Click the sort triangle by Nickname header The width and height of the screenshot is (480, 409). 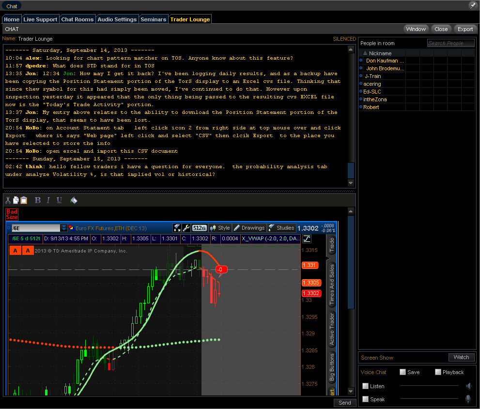pyautogui.click(x=365, y=53)
